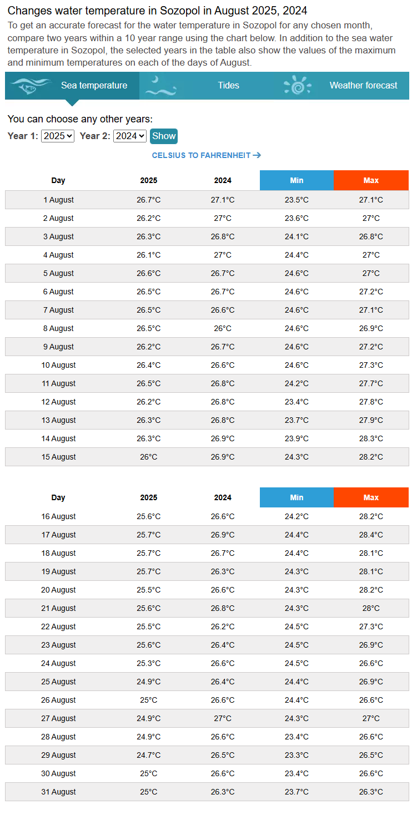Open the Tides tab
The height and width of the screenshot is (814, 417).
228,86
